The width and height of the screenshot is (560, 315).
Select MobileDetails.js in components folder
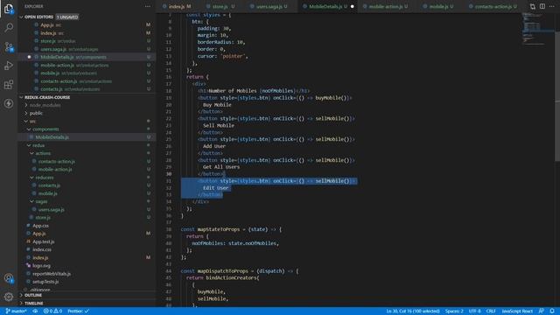pos(87,137)
